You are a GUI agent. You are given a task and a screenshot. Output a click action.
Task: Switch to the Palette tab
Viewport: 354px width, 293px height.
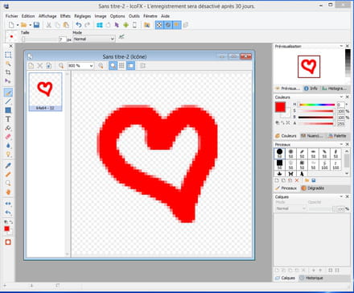[x=338, y=136]
